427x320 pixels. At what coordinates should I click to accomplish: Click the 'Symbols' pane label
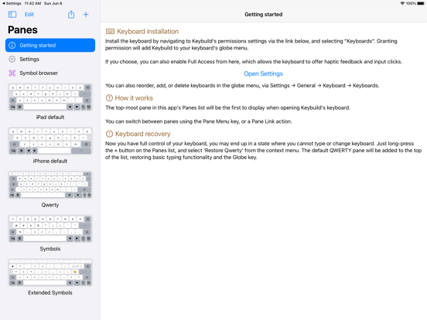click(50, 249)
